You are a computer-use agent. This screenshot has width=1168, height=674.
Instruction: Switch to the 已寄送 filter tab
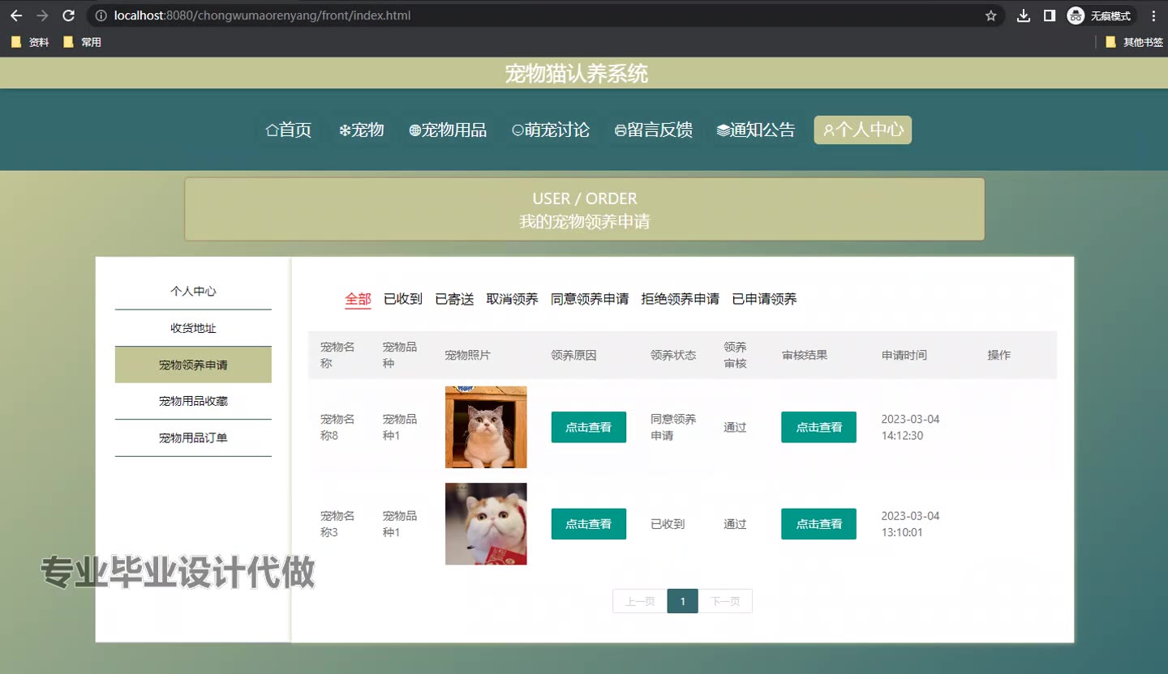click(x=454, y=299)
